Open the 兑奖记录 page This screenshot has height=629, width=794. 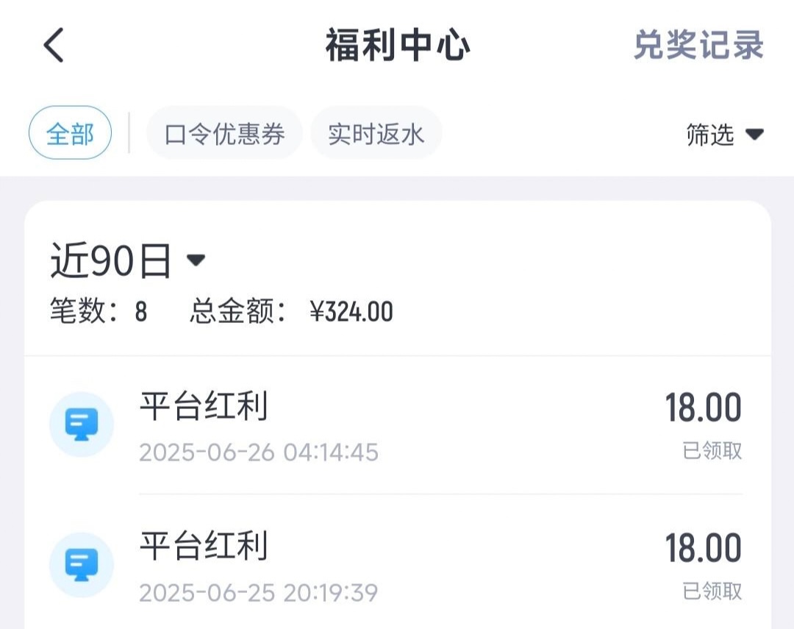coord(698,46)
